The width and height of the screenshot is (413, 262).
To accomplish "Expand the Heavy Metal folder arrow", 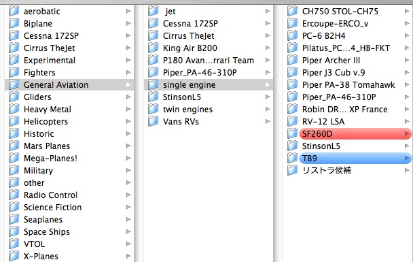I will click(x=128, y=109).
